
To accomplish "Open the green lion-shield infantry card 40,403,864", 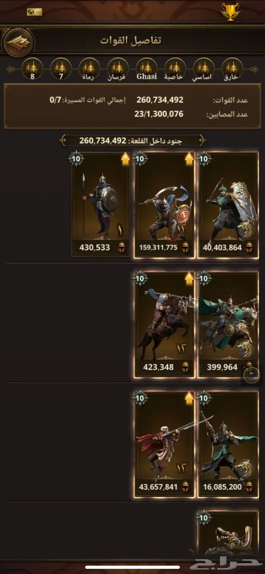I will 228,205.
